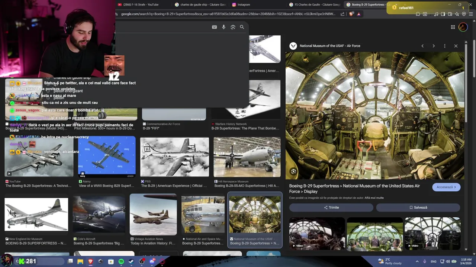
Task: Search by voice using the microphone icon
Action: (223, 27)
